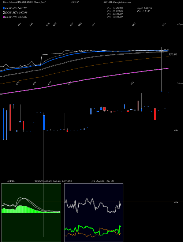Viewport: 183px width, 242px height.
Task: Click the top '662' tops label
Action: click(134, 25)
